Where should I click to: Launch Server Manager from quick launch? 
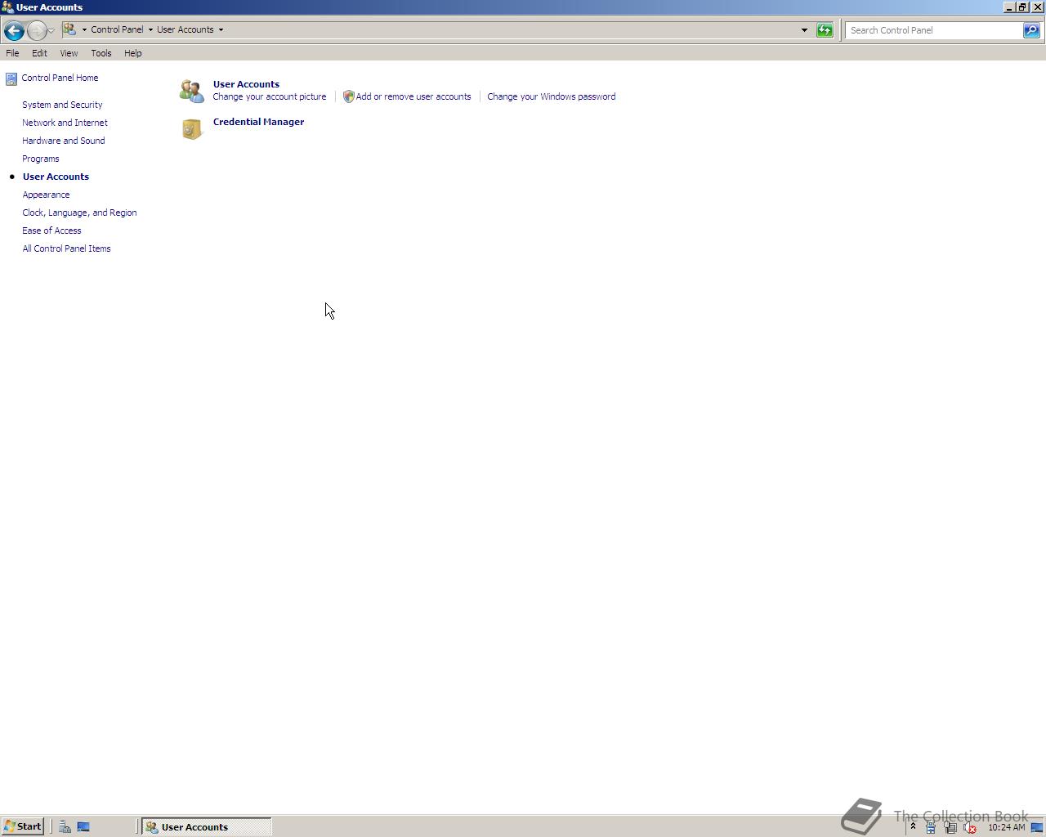[65, 826]
